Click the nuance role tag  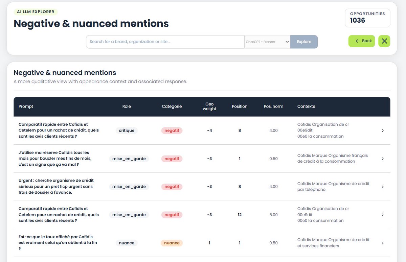point(127,243)
